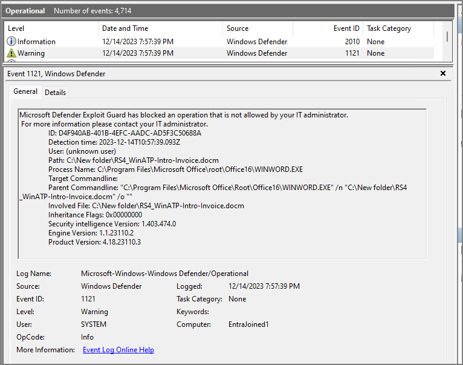Sort by Task Category column header

tap(398, 28)
